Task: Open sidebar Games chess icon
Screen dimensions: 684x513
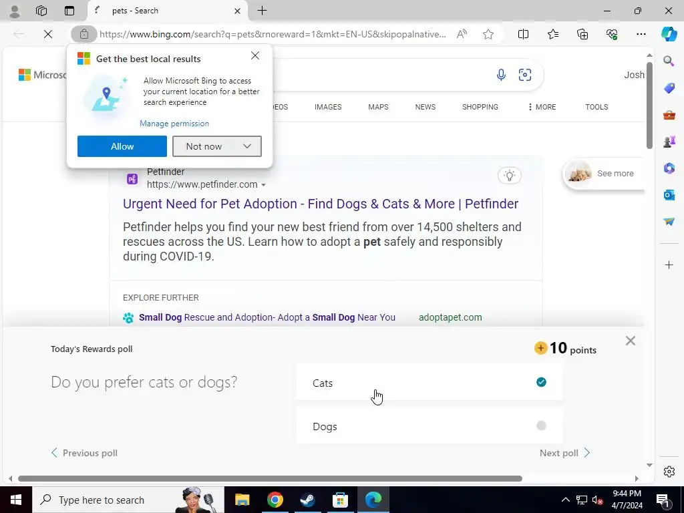Action: coord(669,142)
